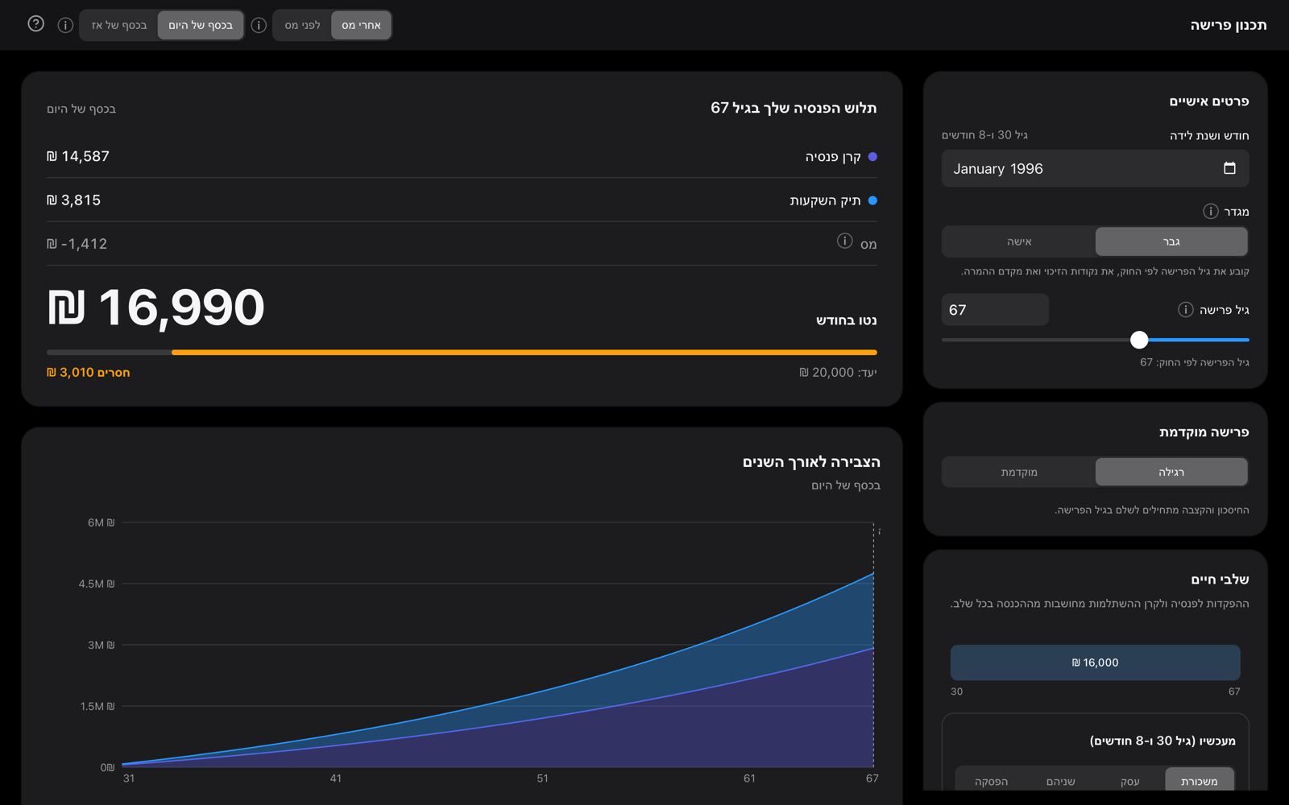Click info icon beside 'לפני מס' toggle
Image resolution: width=1289 pixels, height=805 pixels.
click(x=259, y=25)
